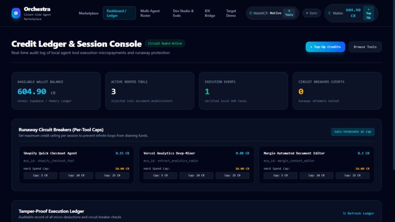This screenshot has height=222, width=395.
Task: Click the Runaway Circuit Breakers heading
Action: coord(61,130)
